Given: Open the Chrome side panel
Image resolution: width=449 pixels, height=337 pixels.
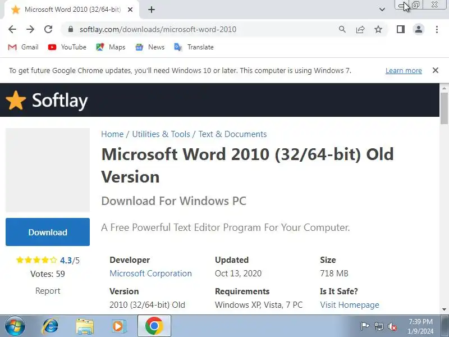Looking at the screenshot, I should pyautogui.click(x=401, y=29).
